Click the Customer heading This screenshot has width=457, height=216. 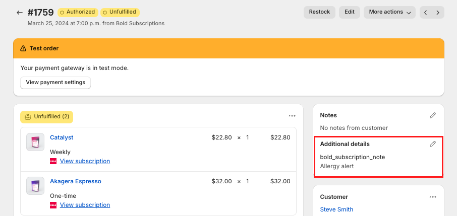[x=334, y=197]
